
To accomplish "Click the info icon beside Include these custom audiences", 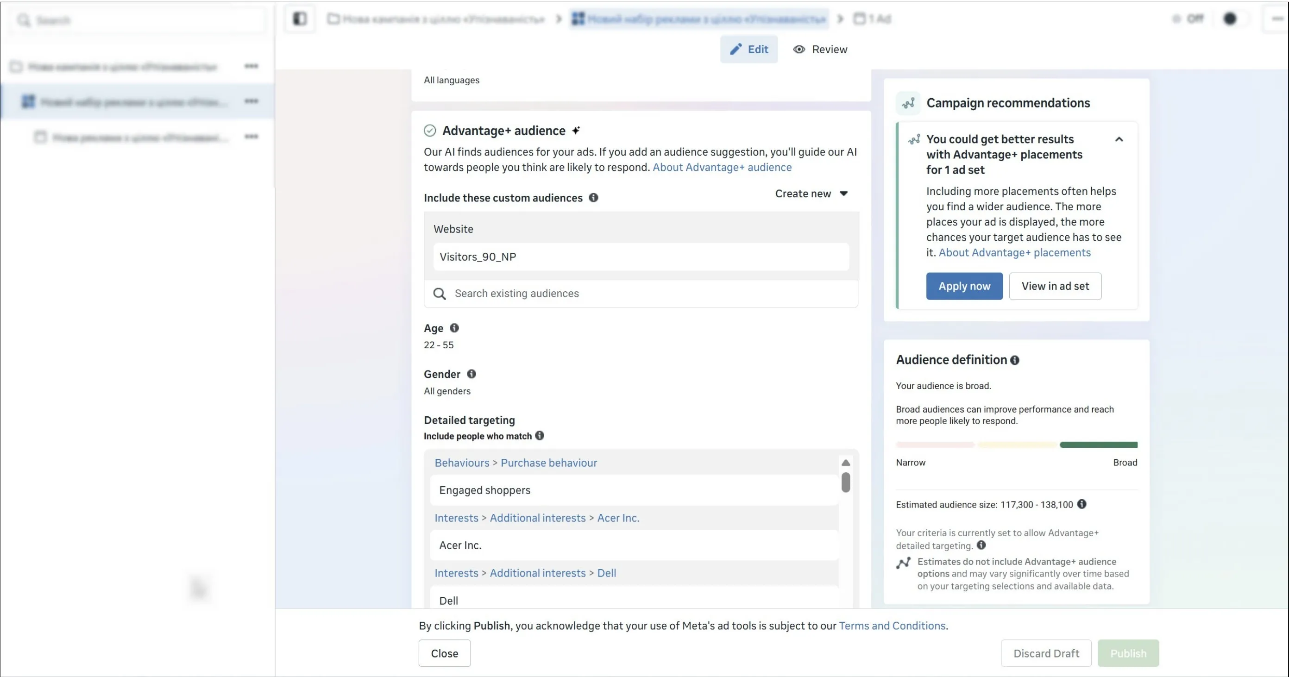I will [x=593, y=198].
